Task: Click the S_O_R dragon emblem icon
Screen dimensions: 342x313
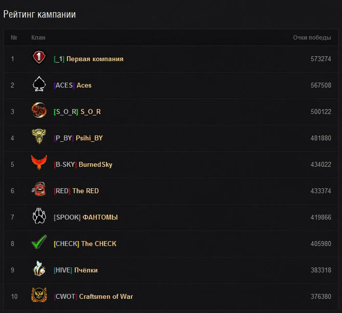Action: pyautogui.click(x=39, y=111)
